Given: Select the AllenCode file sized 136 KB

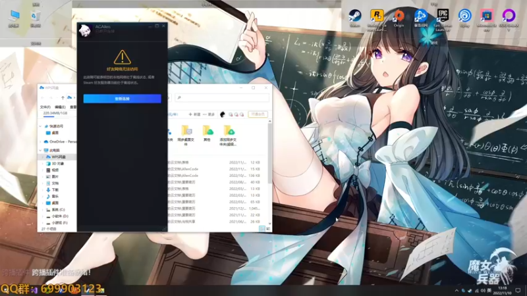Looking at the screenshot, I should pyautogui.click(x=213, y=176).
